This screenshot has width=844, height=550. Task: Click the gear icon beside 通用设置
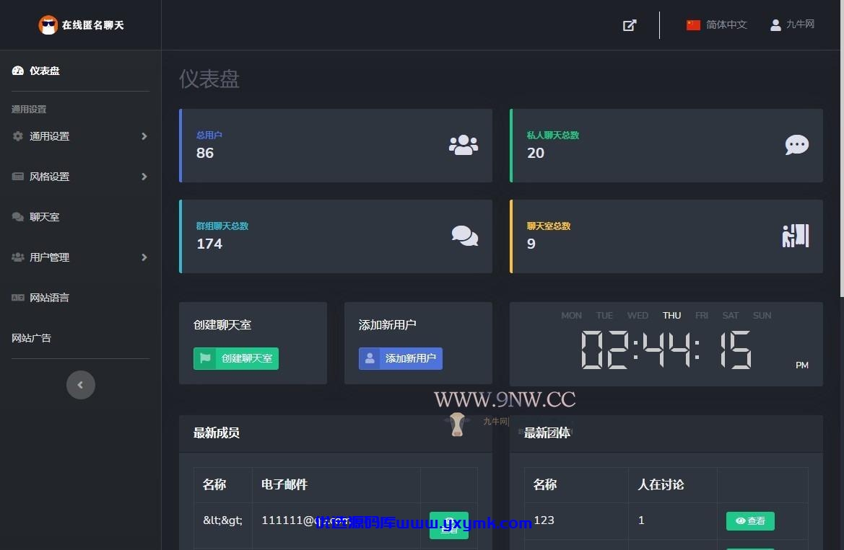pos(18,136)
